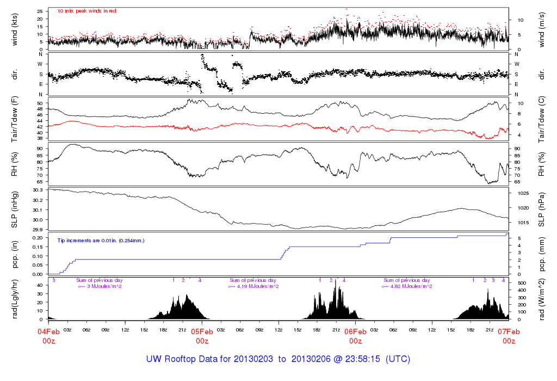Click the "30.3" pressure axis value

(38, 190)
